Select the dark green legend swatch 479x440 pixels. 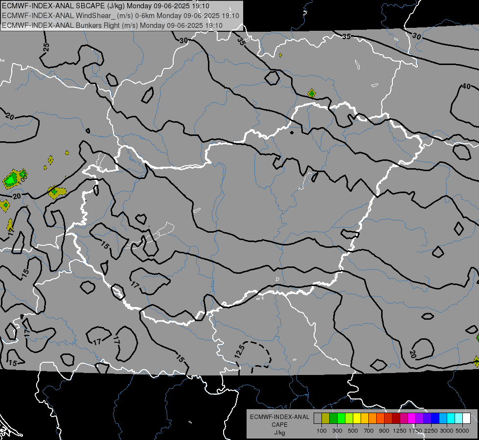point(333,418)
